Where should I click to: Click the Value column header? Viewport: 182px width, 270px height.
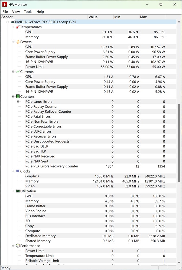coord(100,17)
